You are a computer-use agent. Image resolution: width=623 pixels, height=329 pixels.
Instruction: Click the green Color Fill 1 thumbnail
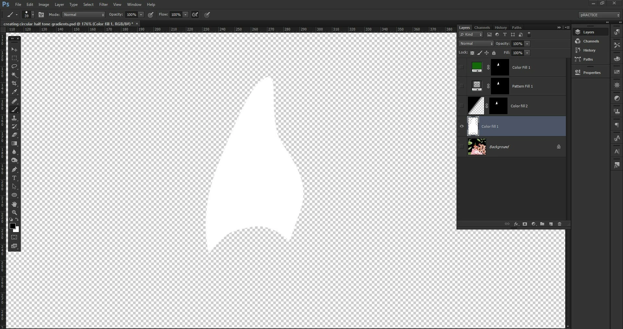477,67
